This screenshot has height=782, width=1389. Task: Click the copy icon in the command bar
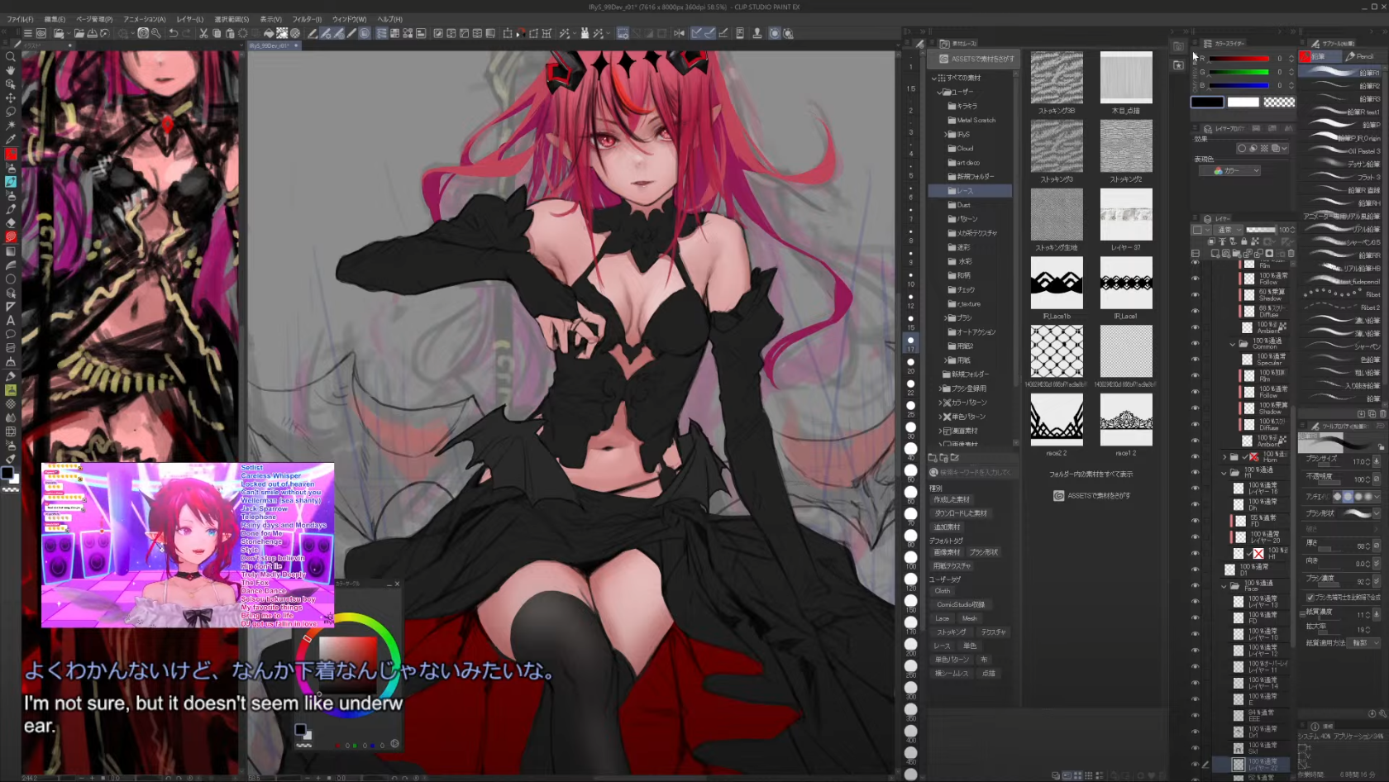217,33
